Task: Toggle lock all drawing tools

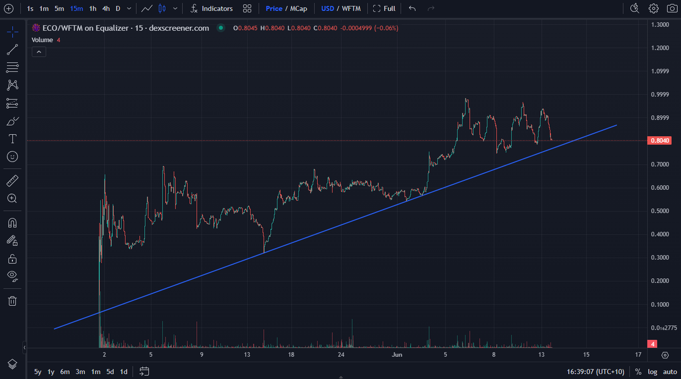Action: click(12, 259)
